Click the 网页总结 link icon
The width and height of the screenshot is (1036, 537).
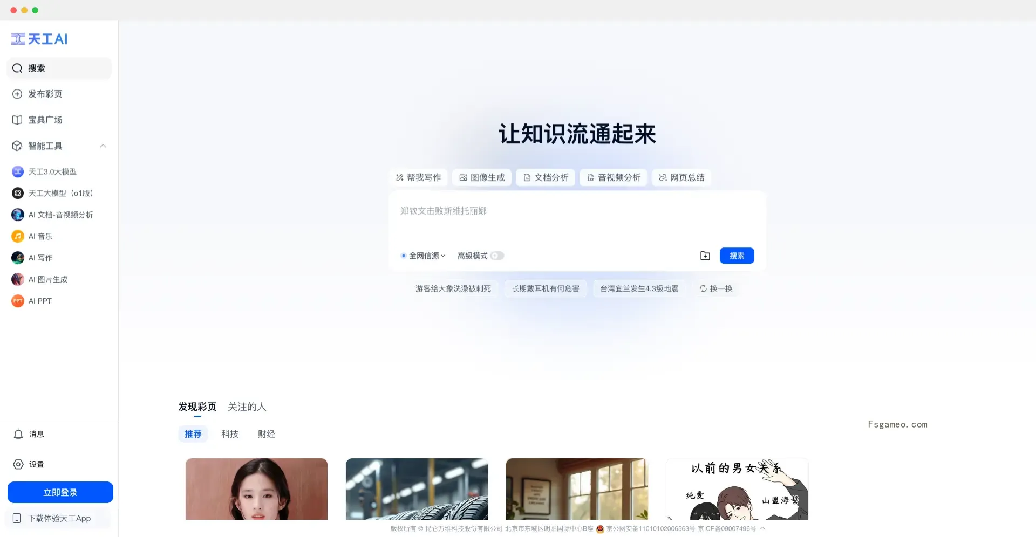pos(663,177)
